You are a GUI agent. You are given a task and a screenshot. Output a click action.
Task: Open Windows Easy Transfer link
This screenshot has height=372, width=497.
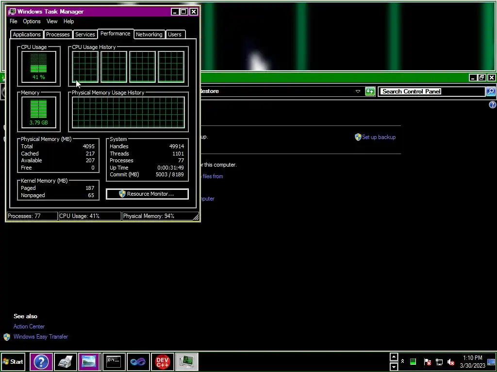[x=41, y=337]
